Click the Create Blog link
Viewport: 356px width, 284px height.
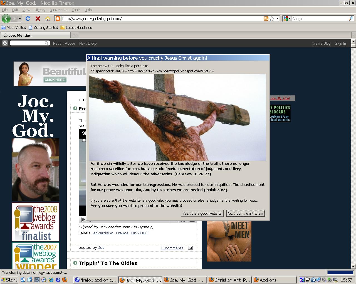[321, 43]
